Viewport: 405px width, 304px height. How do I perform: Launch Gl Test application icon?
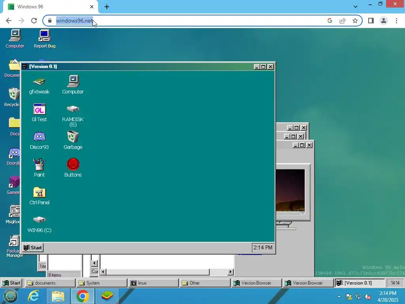pyautogui.click(x=39, y=112)
